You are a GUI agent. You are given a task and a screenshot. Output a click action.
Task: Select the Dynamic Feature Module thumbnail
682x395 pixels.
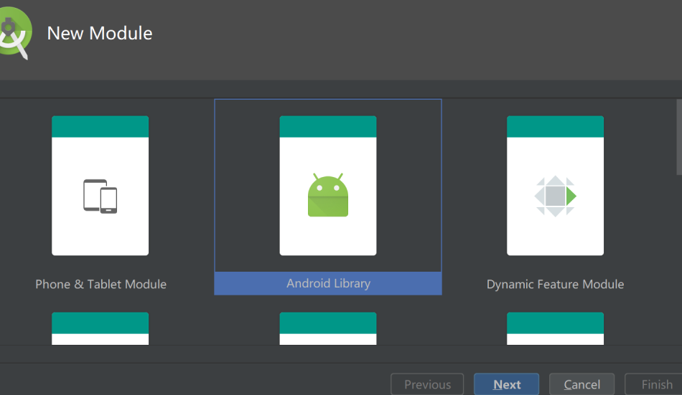coord(555,186)
